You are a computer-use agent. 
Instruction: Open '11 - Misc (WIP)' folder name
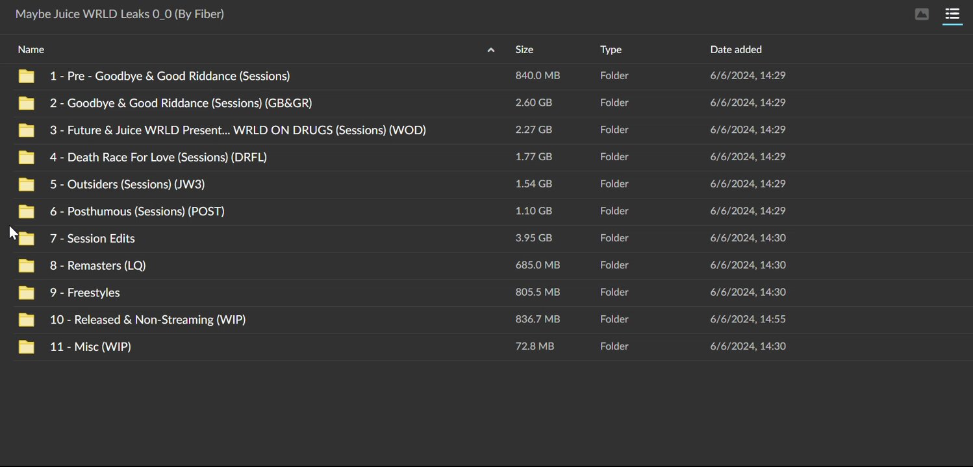[90, 347]
